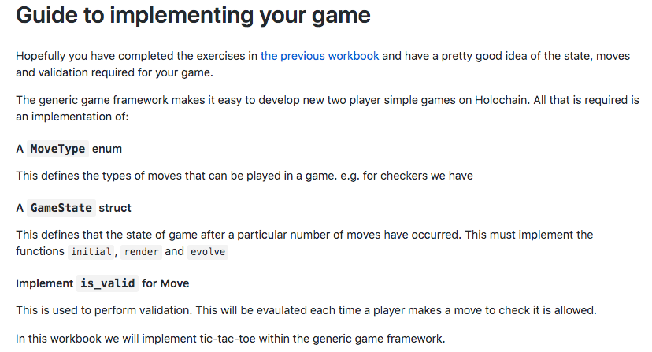Image resolution: width=652 pixels, height=352 pixels.
Task: Click the words for Move after is_valid
Action: click(x=165, y=283)
